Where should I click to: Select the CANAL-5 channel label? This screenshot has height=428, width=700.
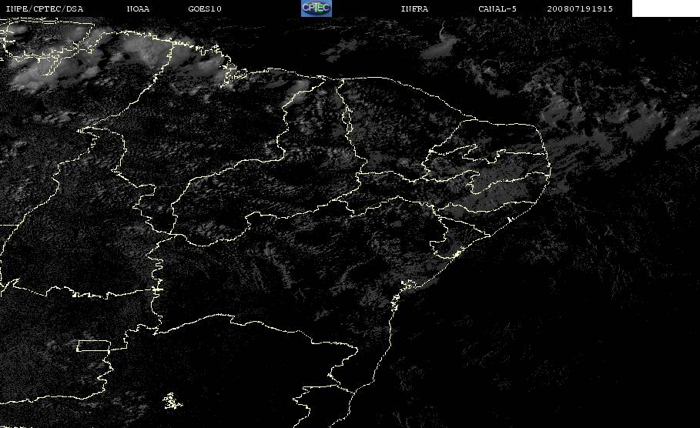[497, 8]
